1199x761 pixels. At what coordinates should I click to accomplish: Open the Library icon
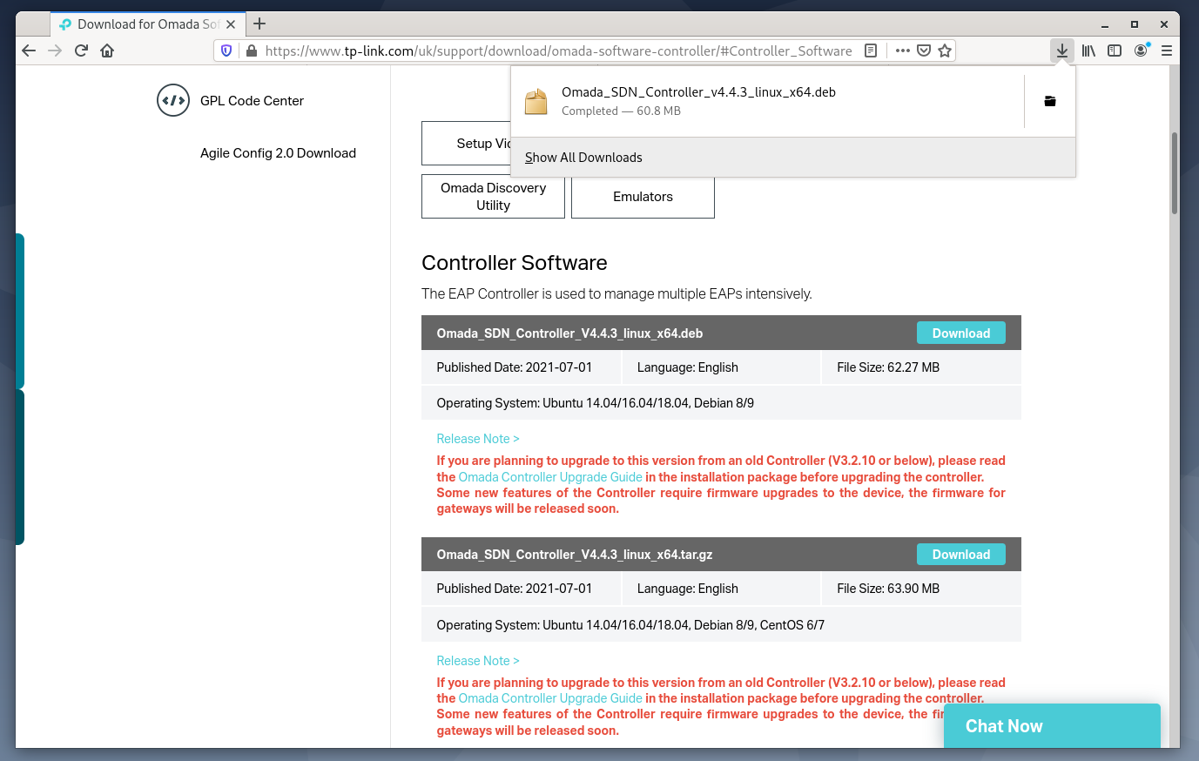pos(1088,51)
